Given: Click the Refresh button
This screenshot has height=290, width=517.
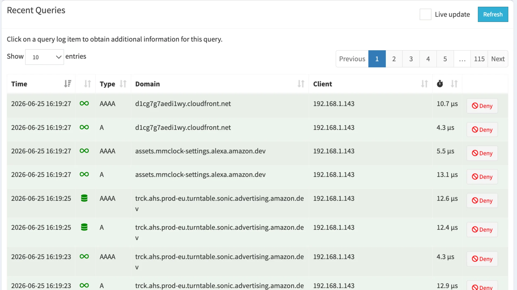Looking at the screenshot, I should 493,14.
